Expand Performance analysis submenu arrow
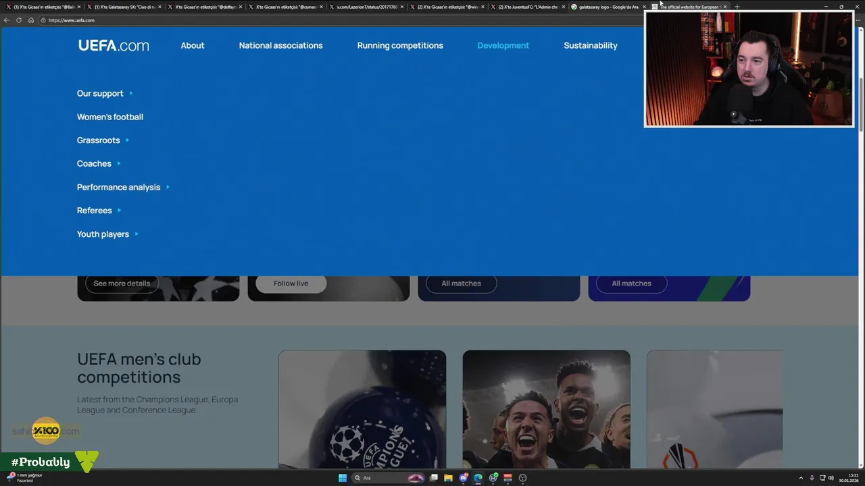The width and height of the screenshot is (865, 486). tap(168, 187)
